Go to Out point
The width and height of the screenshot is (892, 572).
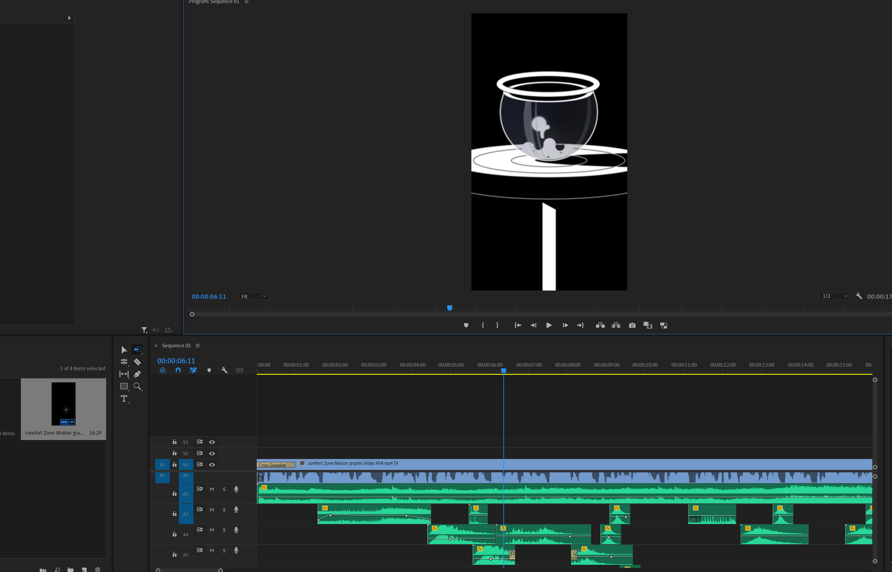pyautogui.click(x=581, y=325)
